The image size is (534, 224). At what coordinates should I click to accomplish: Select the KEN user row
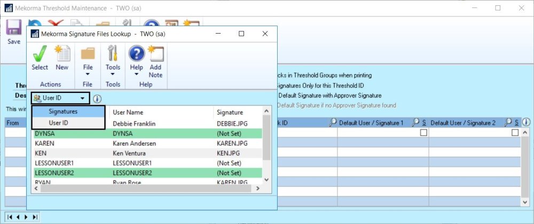[x=147, y=153]
